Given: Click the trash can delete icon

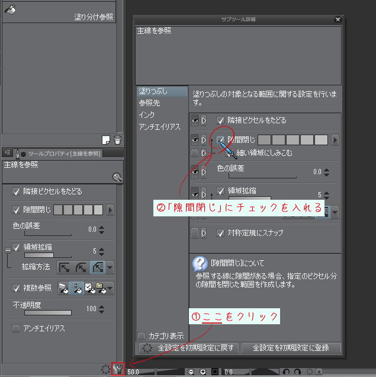Looking at the screenshot, I should 117,140.
